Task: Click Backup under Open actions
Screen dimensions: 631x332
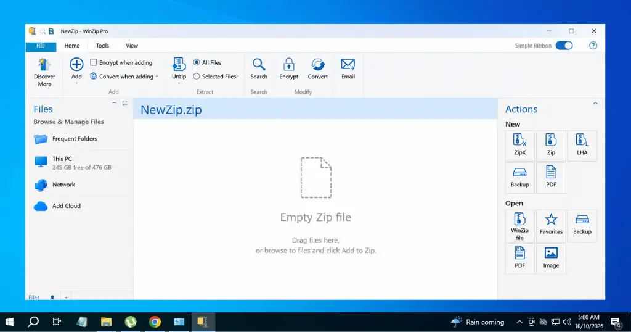Action: (x=582, y=226)
